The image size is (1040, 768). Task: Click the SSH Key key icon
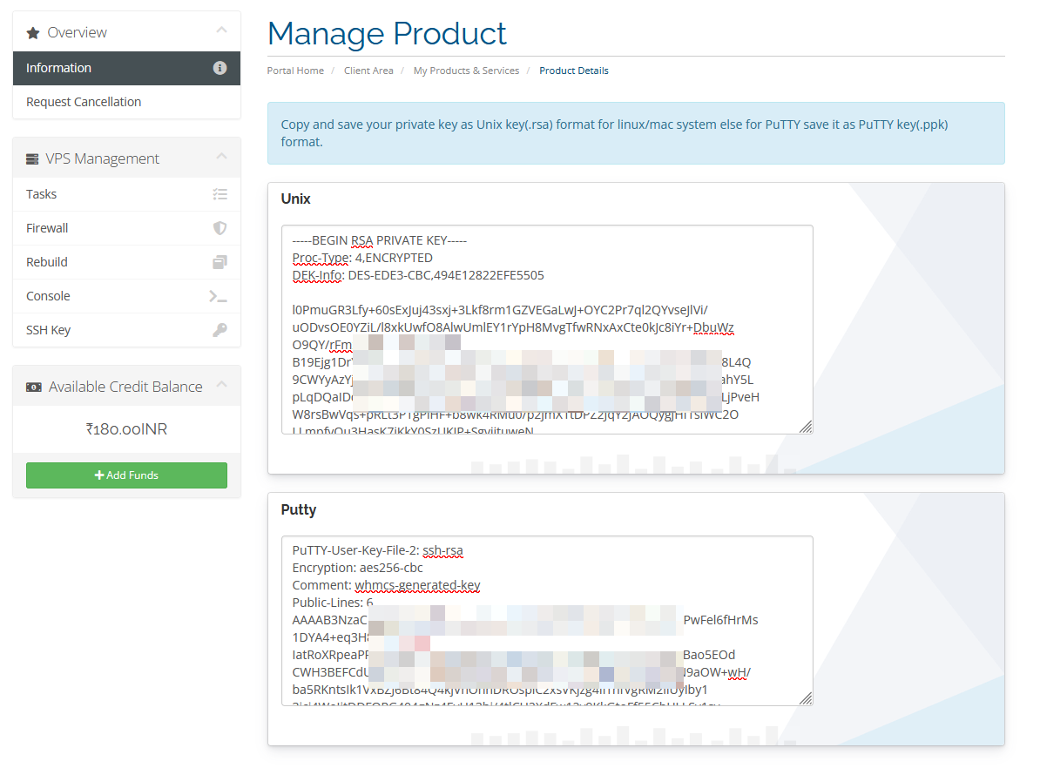(x=219, y=330)
